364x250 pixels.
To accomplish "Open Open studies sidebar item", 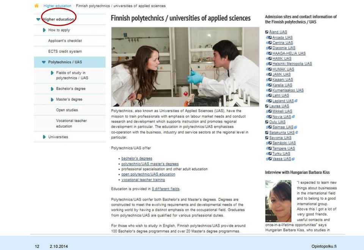I will pyautogui.click(x=67, y=110).
